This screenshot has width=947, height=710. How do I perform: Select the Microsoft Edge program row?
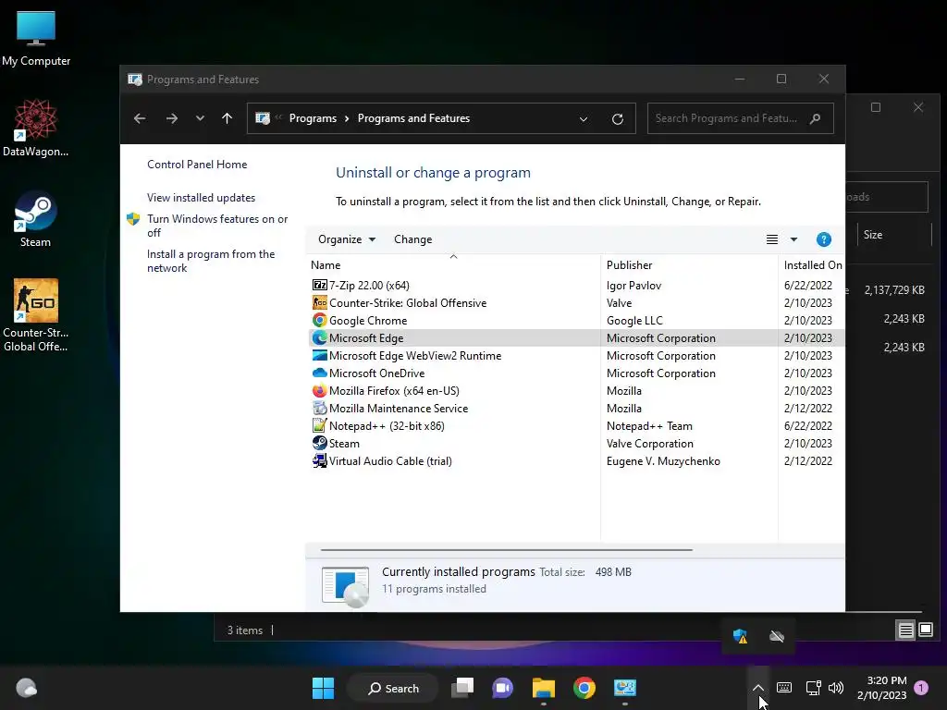[577, 337]
